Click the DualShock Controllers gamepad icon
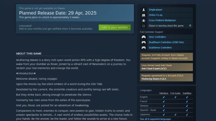Viewport: 216px width, 121px height. (x=144, y=42)
